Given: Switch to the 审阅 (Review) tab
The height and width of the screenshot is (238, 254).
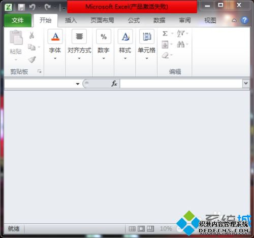Looking at the screenshot, I should coord(185,20).
